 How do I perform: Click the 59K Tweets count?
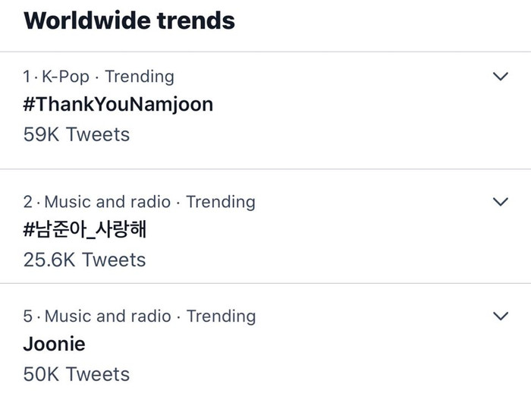click(77, 134)
